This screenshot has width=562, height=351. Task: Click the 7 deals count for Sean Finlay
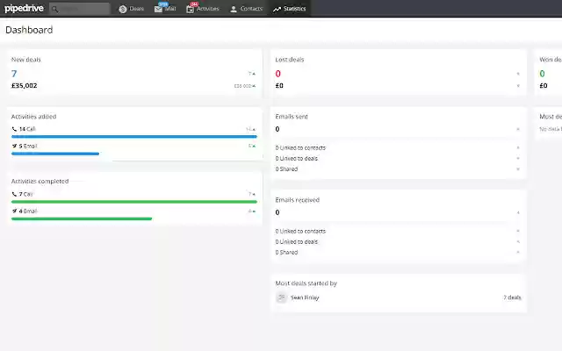[x=512, y=297]
